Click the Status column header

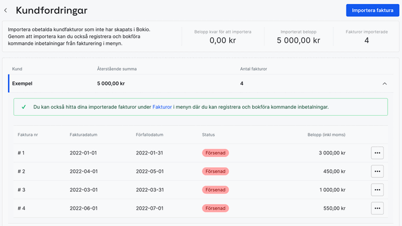(208, 135)
